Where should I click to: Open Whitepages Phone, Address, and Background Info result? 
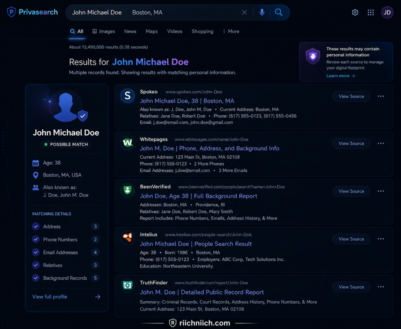[x=210, y=148]
